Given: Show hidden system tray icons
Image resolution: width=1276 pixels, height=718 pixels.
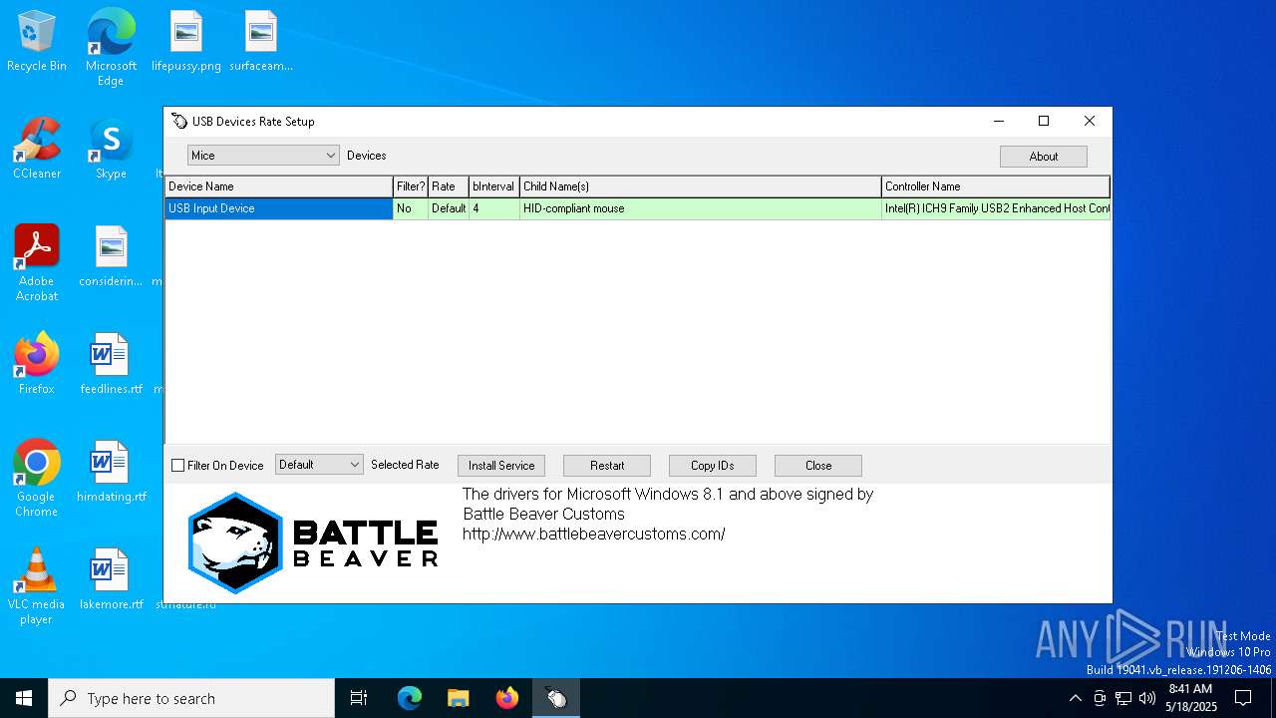Looking at the screenshot, I should [x=1075, y=698].
